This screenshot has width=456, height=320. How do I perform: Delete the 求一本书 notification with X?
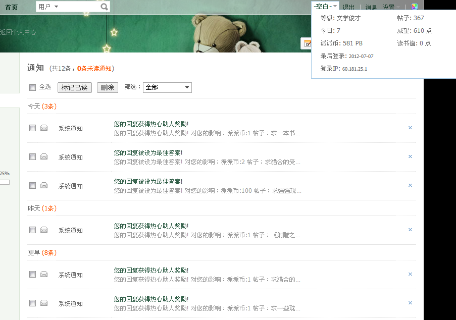(411, 128)
